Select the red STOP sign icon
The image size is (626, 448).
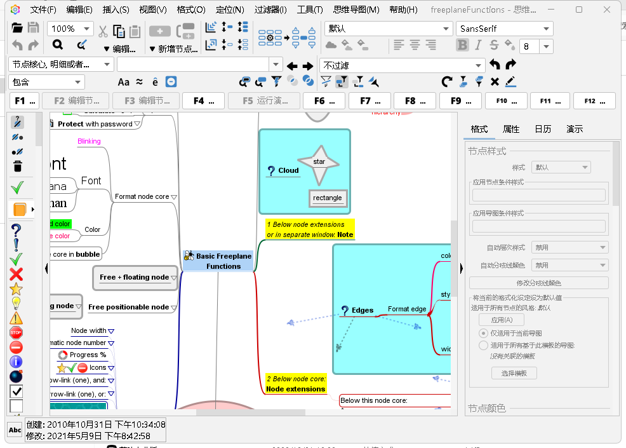(x=17, y=332)
